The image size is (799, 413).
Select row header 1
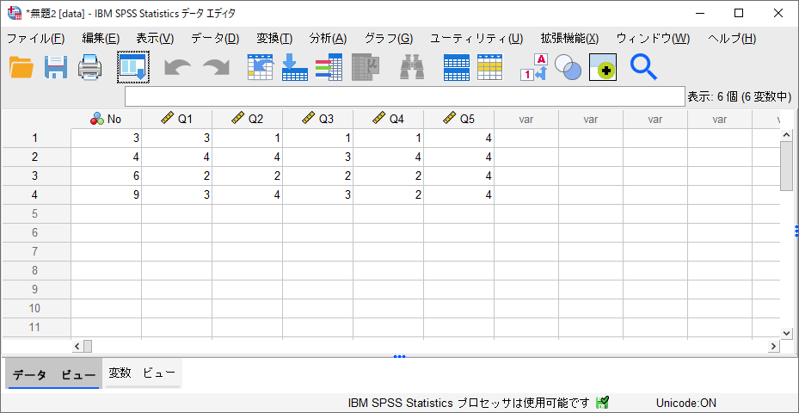coord(36,139)
